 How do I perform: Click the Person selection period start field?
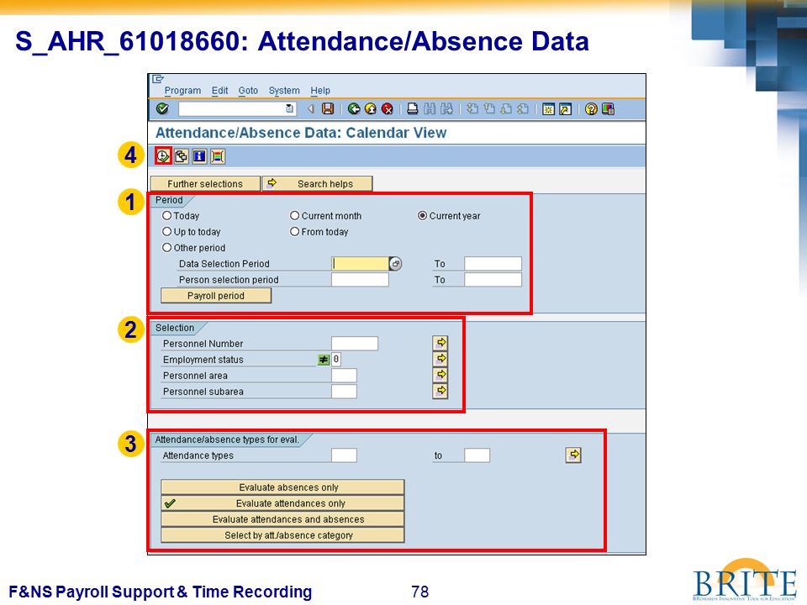coord(360,279)
